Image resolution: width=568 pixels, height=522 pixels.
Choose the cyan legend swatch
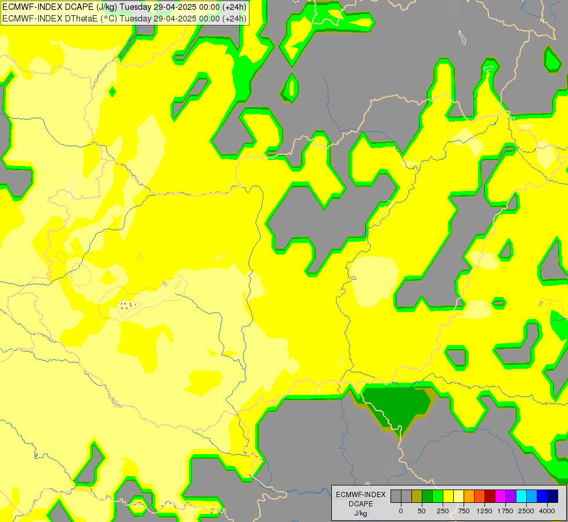521,496
